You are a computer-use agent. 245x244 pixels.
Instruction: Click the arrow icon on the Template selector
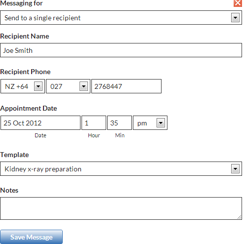coord(235,169)
